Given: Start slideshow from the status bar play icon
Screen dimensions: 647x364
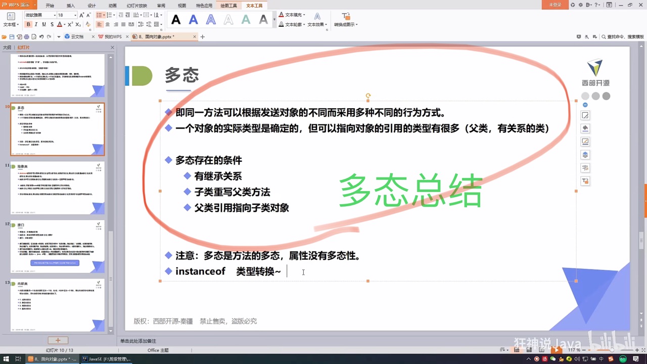Looking at the screenshot, I should (556, 350).
